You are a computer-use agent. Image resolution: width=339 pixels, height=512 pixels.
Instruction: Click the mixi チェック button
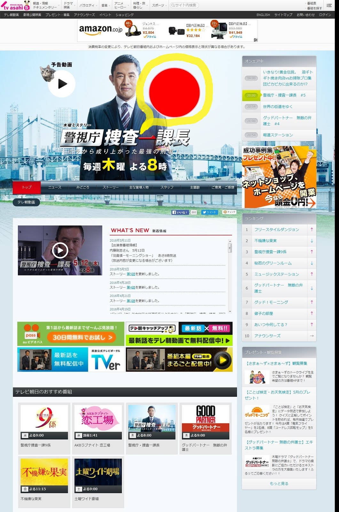click(229, 212)
